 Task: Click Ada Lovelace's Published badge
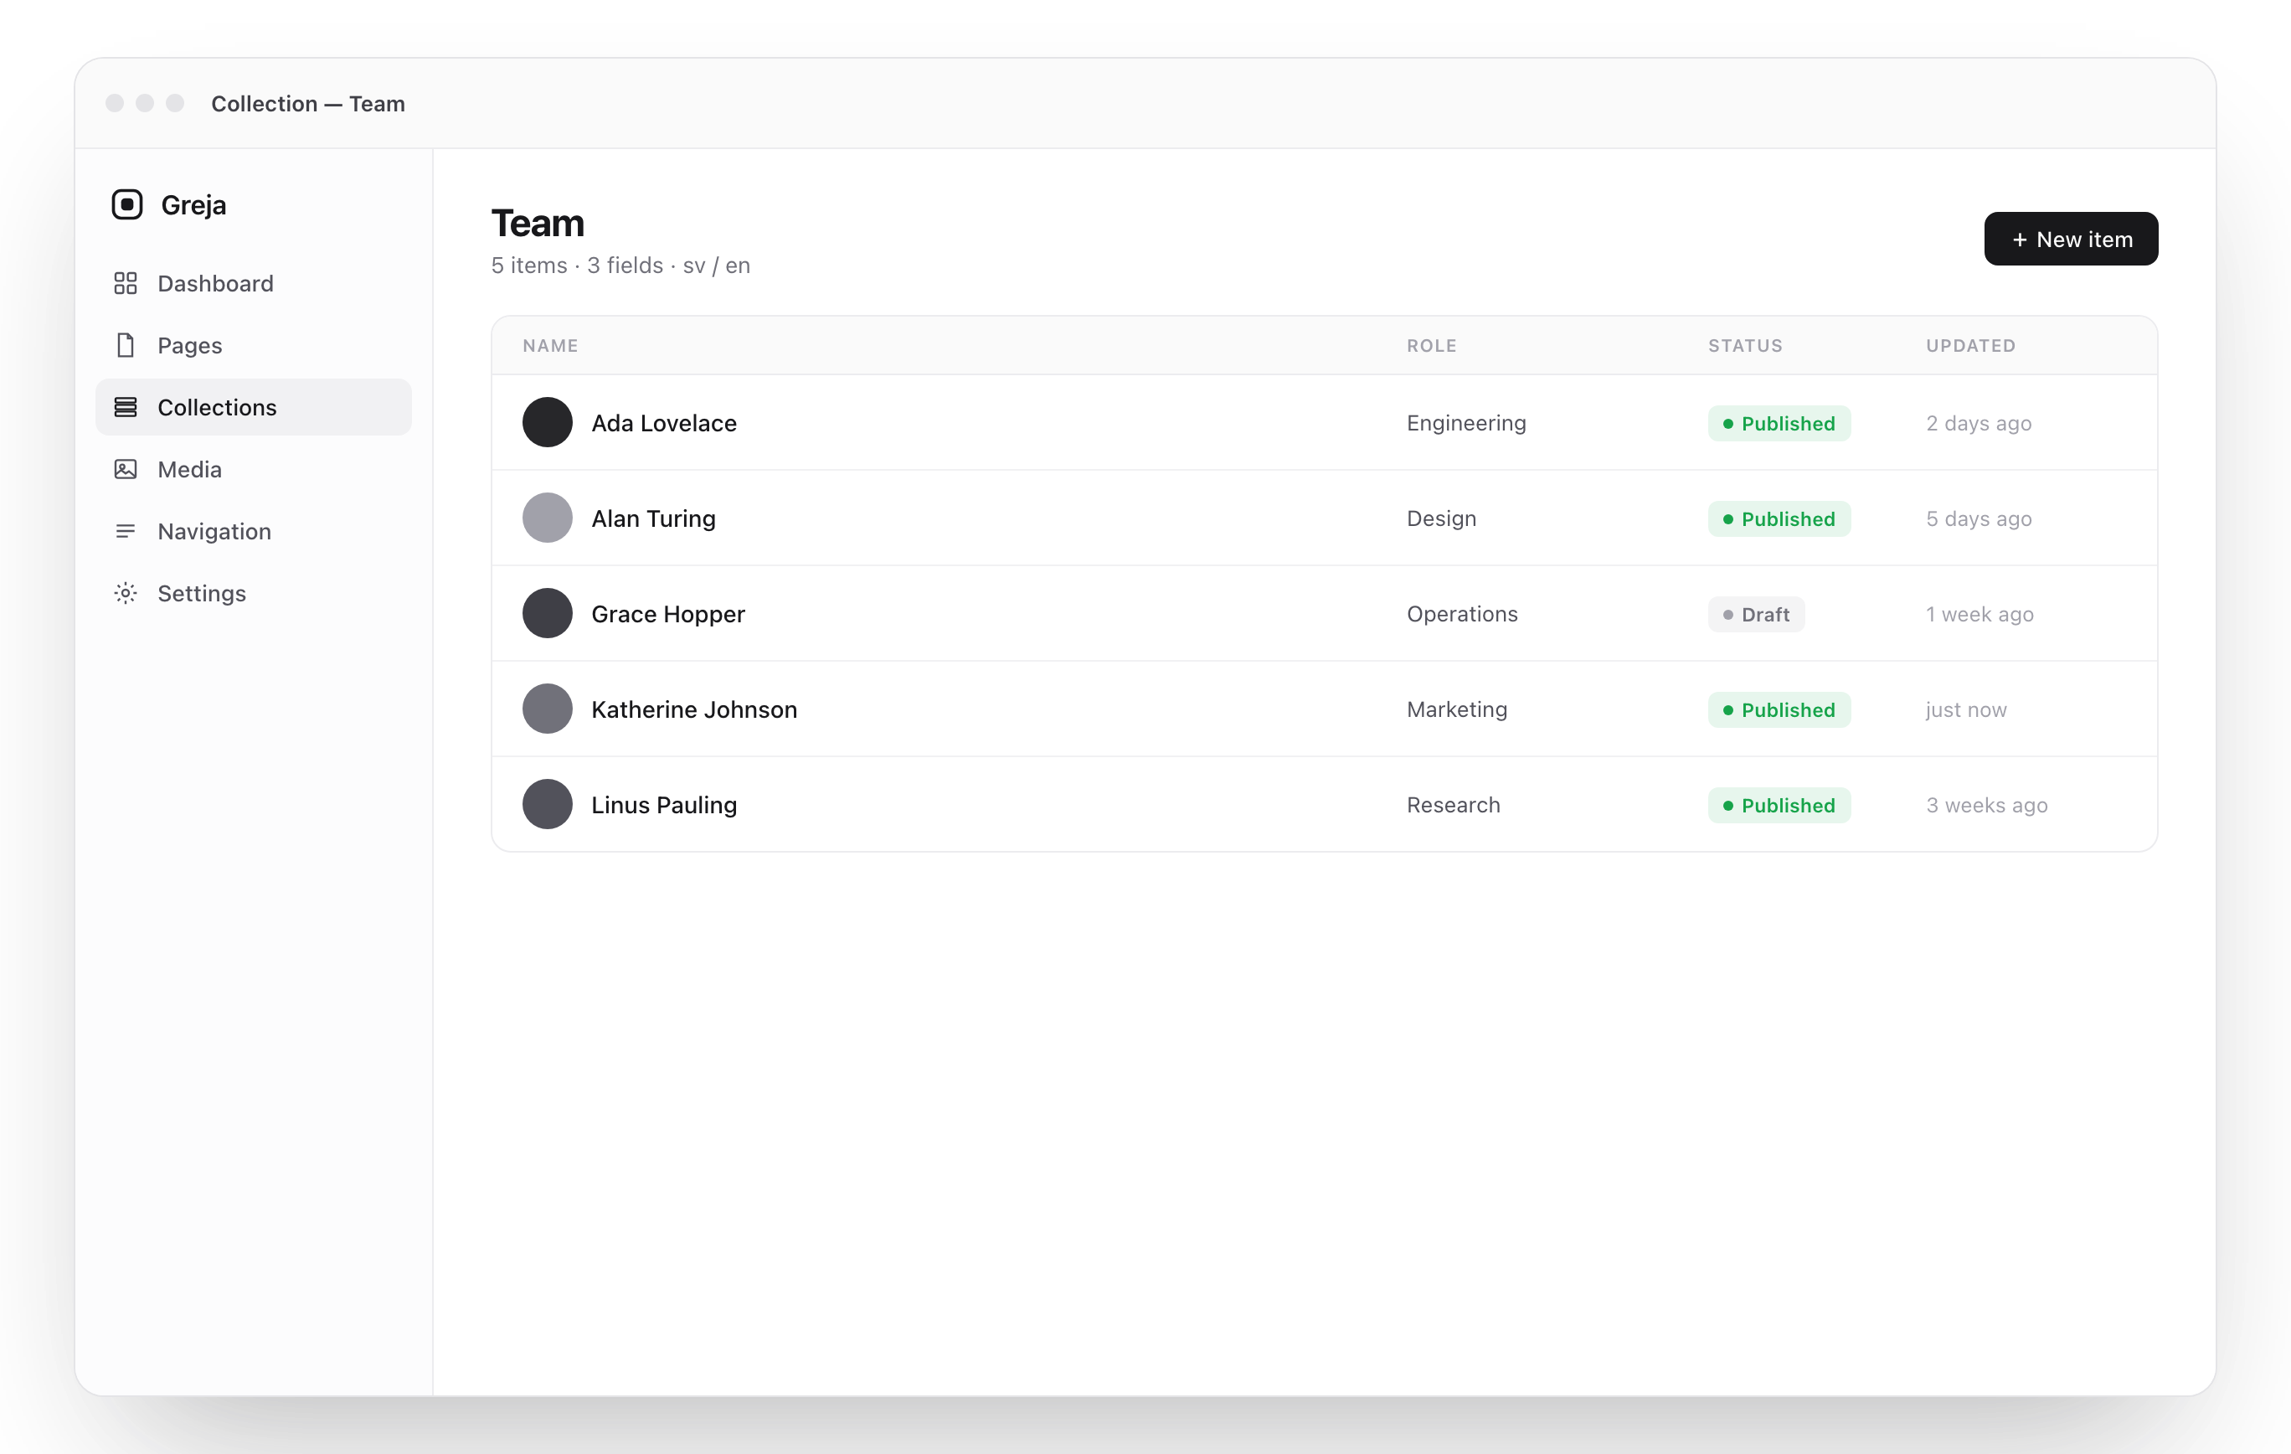pyautogui.click(x=1779, y=424)
